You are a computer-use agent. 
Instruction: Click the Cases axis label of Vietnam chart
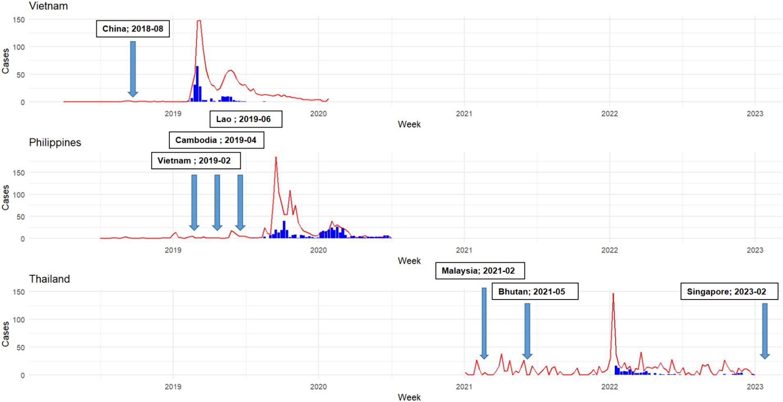coord(5,61)
